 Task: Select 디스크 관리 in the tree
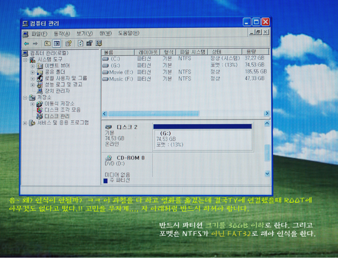coord(57,116)
